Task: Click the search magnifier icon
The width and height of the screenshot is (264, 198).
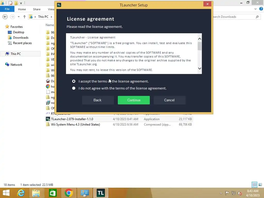Action: 257,17
